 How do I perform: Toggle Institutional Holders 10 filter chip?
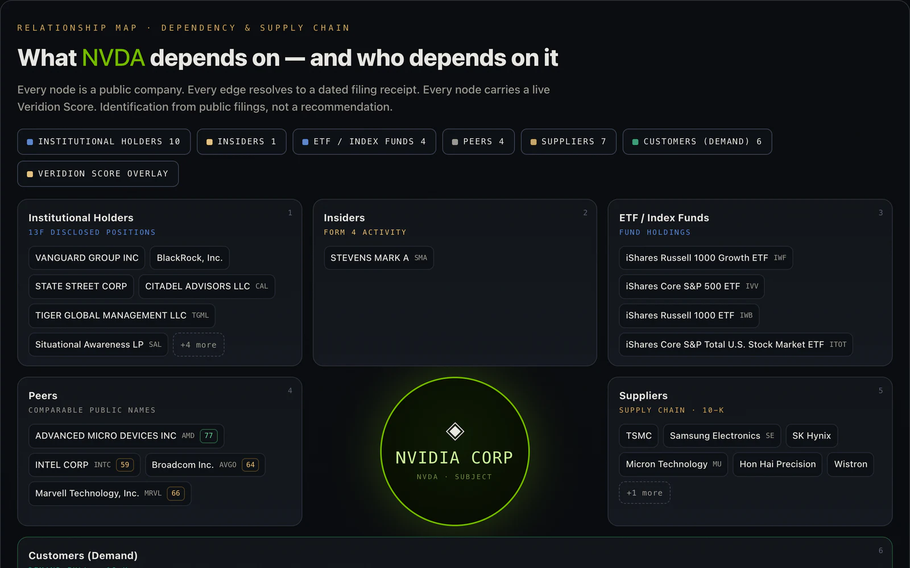click(104, 141)
